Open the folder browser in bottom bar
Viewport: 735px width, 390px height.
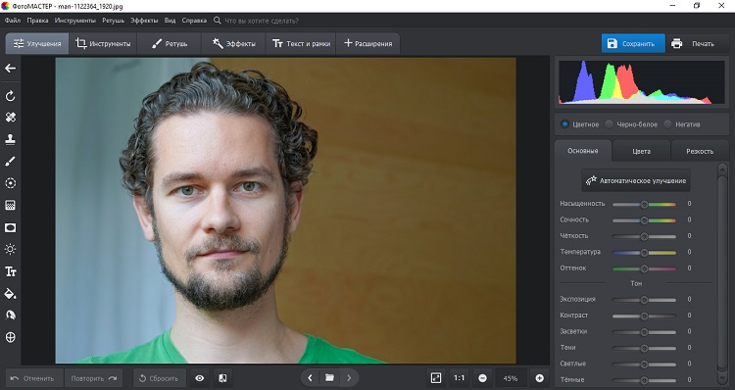(x=329, y=378)
